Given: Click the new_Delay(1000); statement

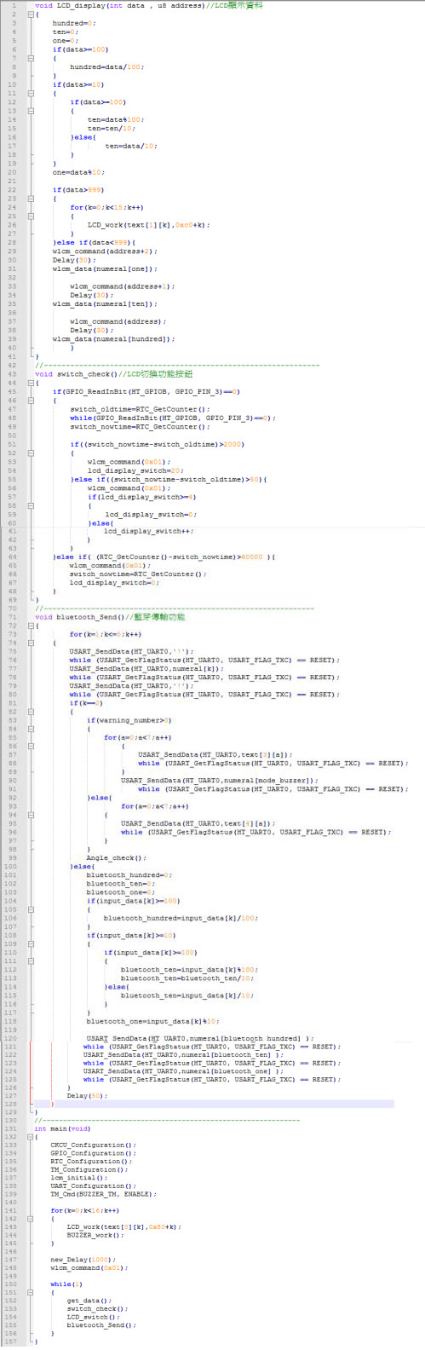Looking at the screenshot, I should (x=83, y=1260).
